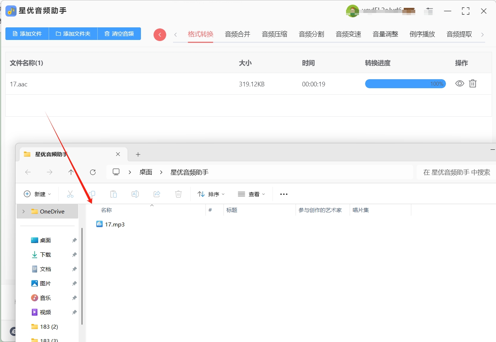496x342 pixels.
Task: Click the Copy icon in Explorer toolbar
Action: 92,194
